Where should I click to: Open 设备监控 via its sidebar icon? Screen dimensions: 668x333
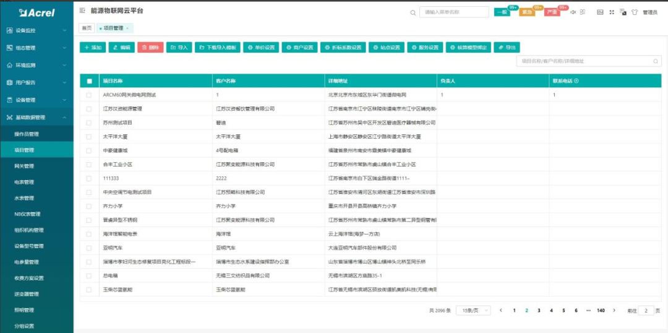coord(9,31)
